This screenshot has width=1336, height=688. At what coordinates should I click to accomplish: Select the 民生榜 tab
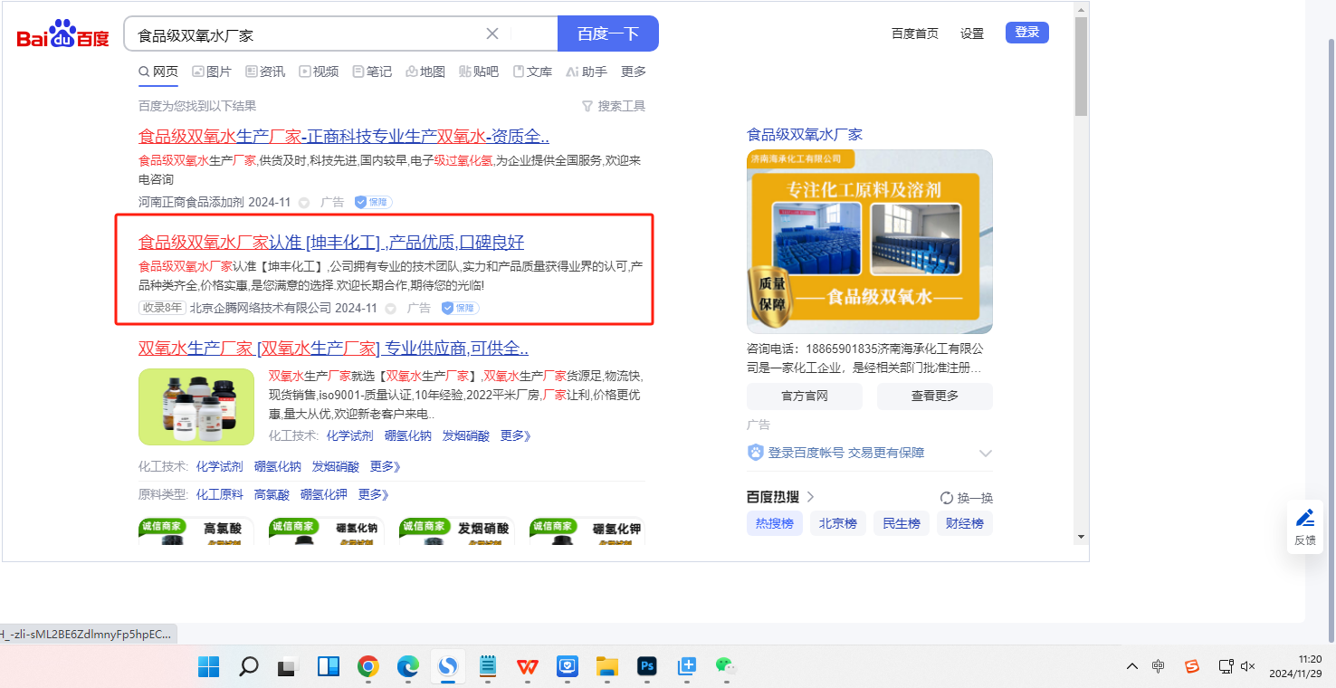902,523
